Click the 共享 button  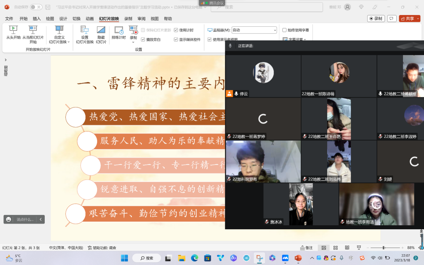point(409,19)
